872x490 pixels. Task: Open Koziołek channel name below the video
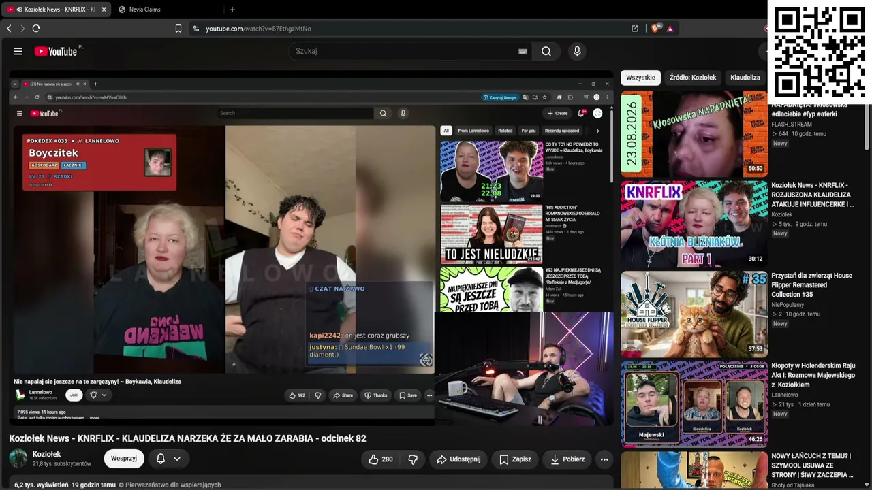[x=47, y=454]
